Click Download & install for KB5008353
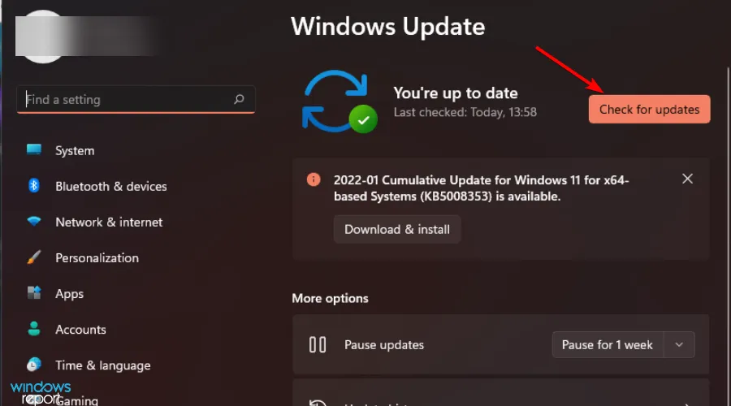 pos(397,229)
